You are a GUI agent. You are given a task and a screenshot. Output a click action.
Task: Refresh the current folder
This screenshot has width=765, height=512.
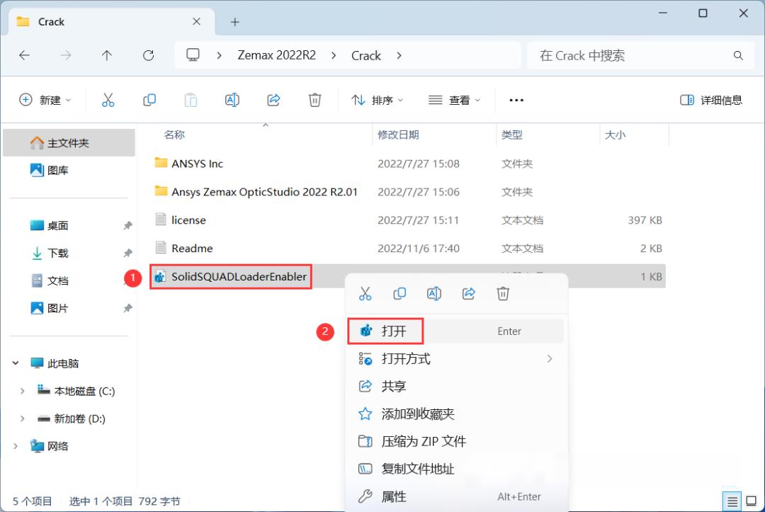pyautogui.click(x=149, y=55)
